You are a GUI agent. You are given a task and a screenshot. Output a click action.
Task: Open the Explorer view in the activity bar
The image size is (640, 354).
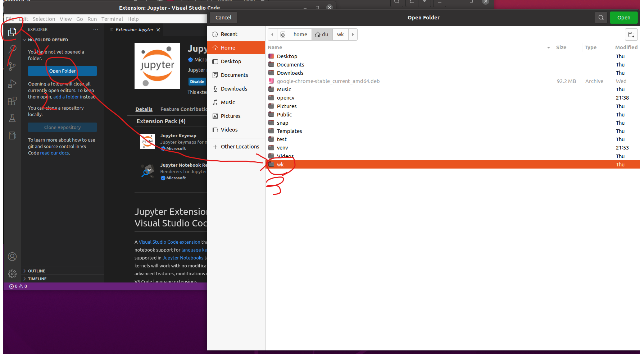[x=12, y=32]
